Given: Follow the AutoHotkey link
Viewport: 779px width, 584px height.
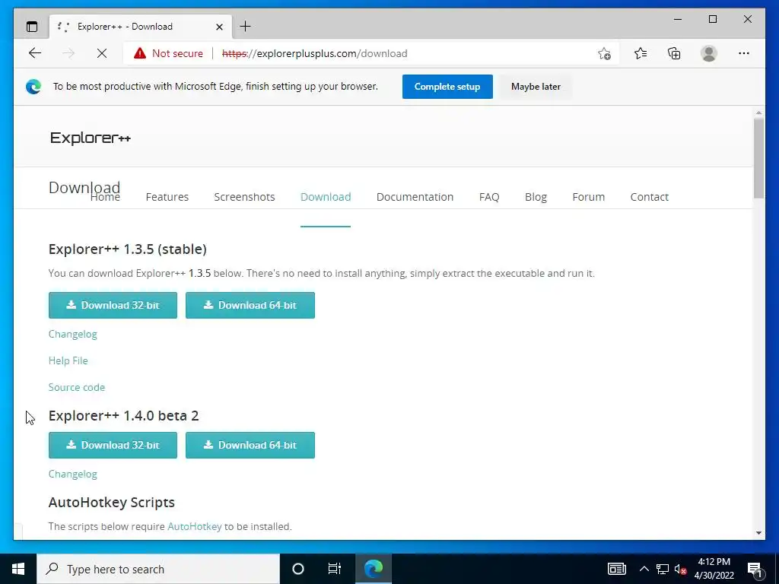Looking at the screenshot, I should [x=194, y=526].
